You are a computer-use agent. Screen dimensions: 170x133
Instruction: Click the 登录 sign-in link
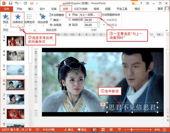(x=160, y=9)
